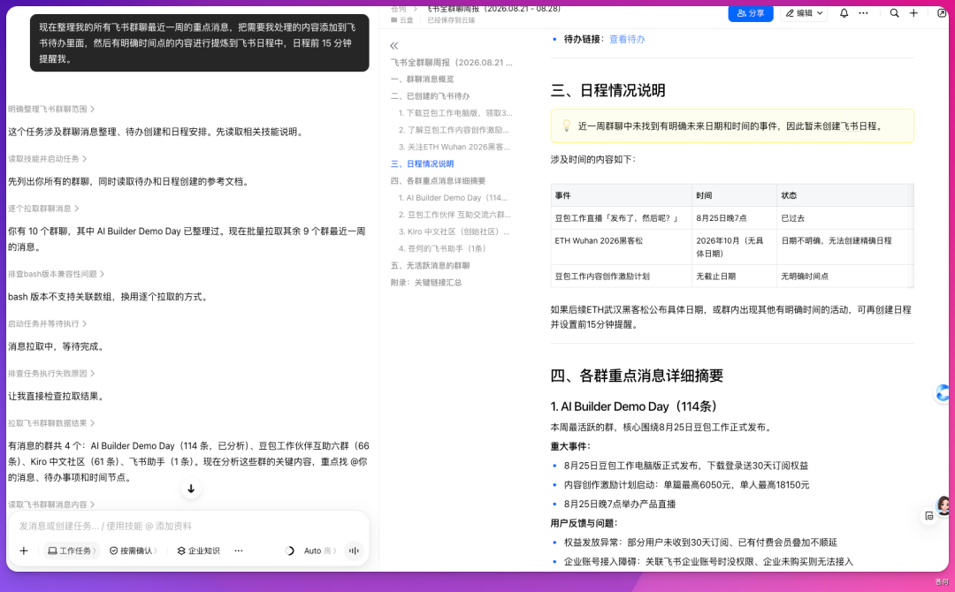Click user prompt bubble at chat top
Screen dimensions: 955x592
200,42
